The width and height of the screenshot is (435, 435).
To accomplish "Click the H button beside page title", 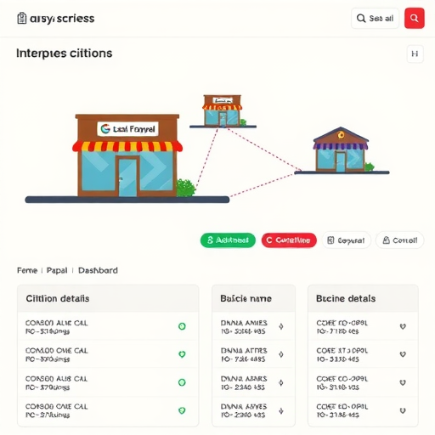I will 415,54.
